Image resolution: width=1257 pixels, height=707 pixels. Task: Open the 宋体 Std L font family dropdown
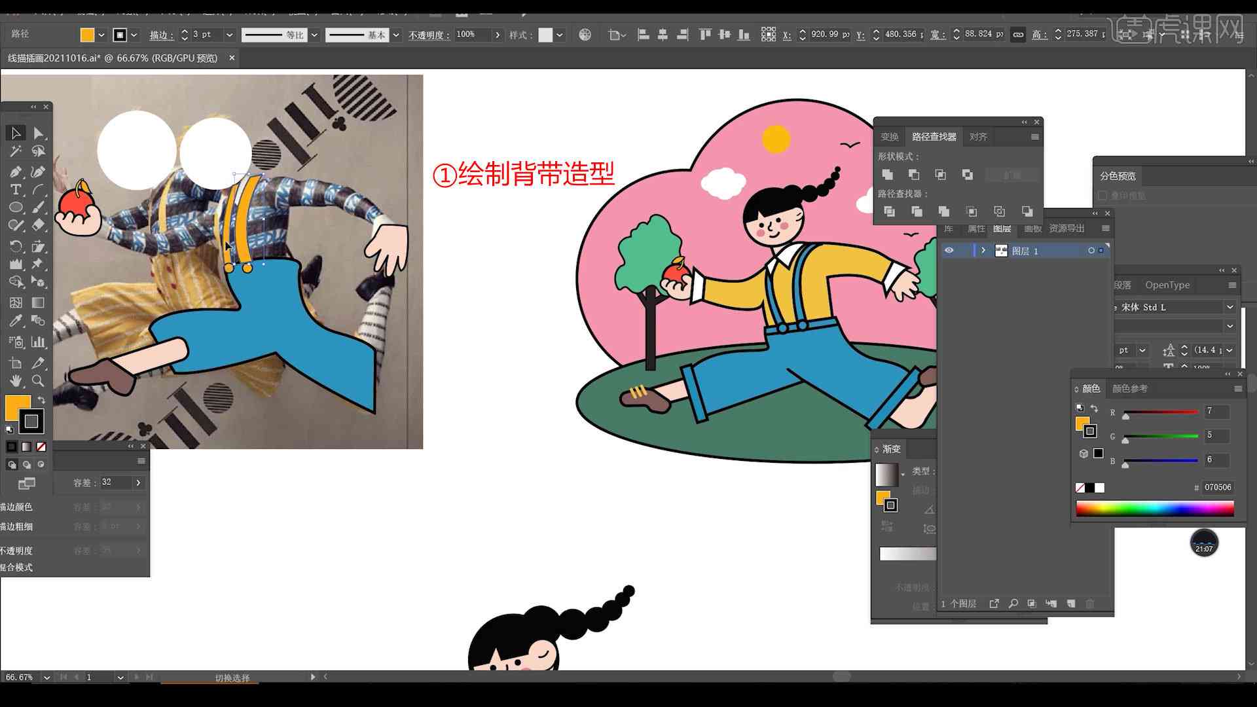(1230, 307)
